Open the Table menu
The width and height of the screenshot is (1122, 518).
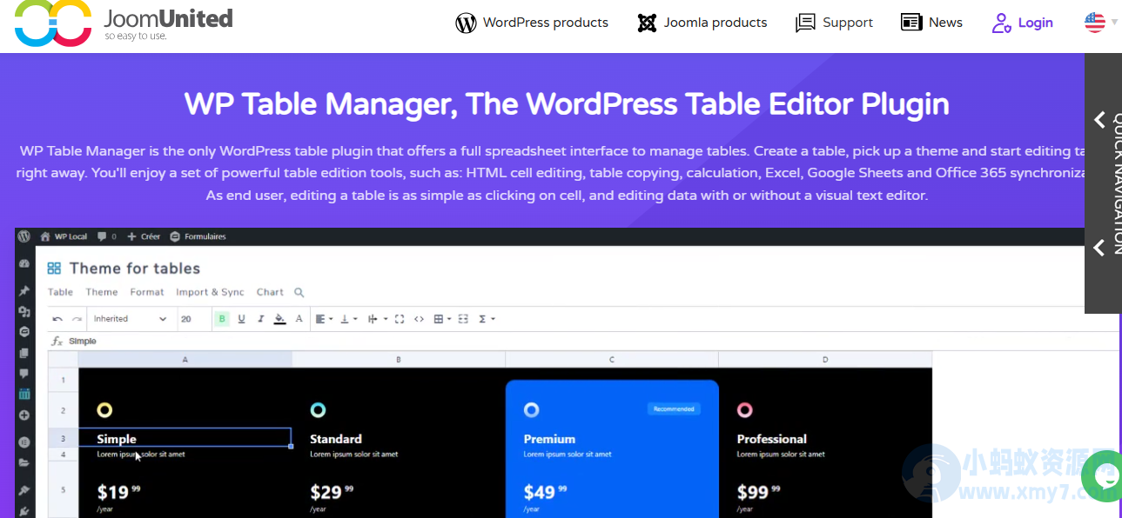(60, 292)
